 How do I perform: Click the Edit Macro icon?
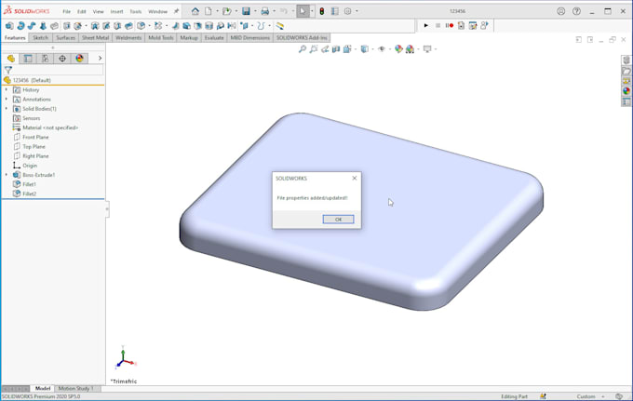tap(472, 25)
